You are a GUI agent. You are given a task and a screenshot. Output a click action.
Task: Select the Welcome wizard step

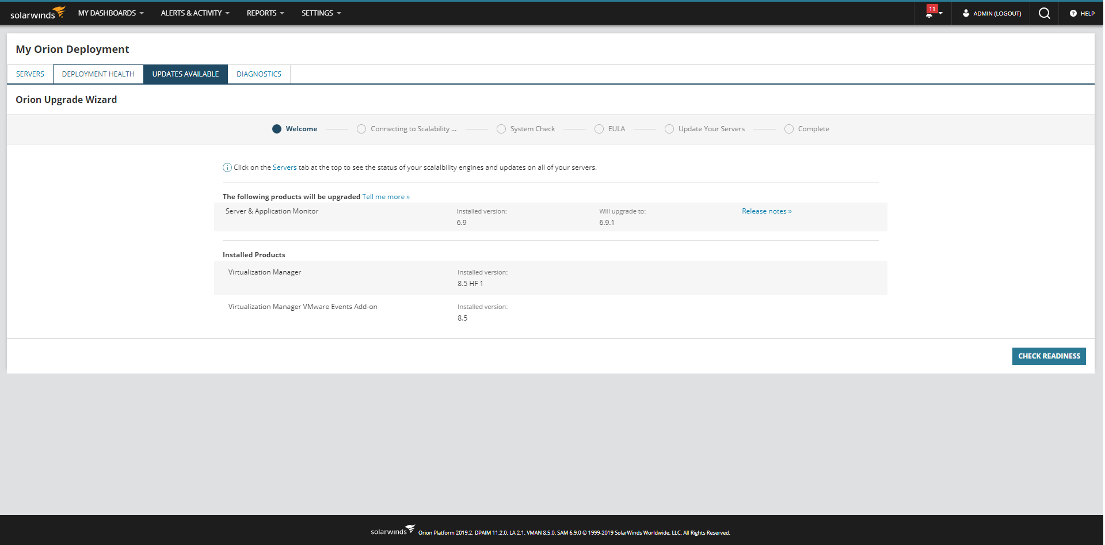pos(295,129)
